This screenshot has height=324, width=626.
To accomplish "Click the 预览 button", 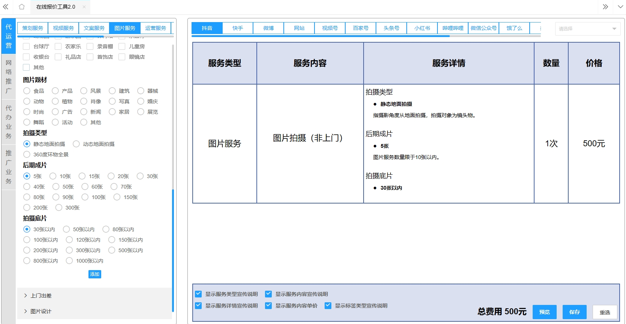I will point(544,312).
